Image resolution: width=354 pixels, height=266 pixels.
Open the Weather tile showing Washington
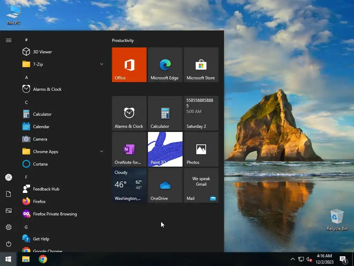[x=129, y=185]
